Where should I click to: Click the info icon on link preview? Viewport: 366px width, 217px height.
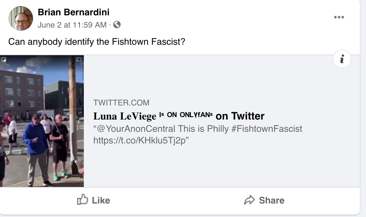(x=342, y=59)
